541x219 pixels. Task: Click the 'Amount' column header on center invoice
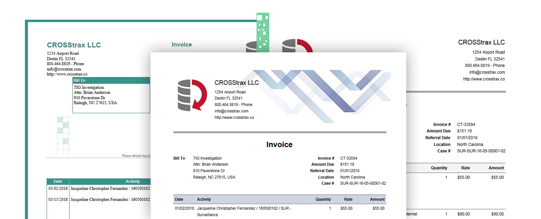pyautogui.click(x=377, y=199)
